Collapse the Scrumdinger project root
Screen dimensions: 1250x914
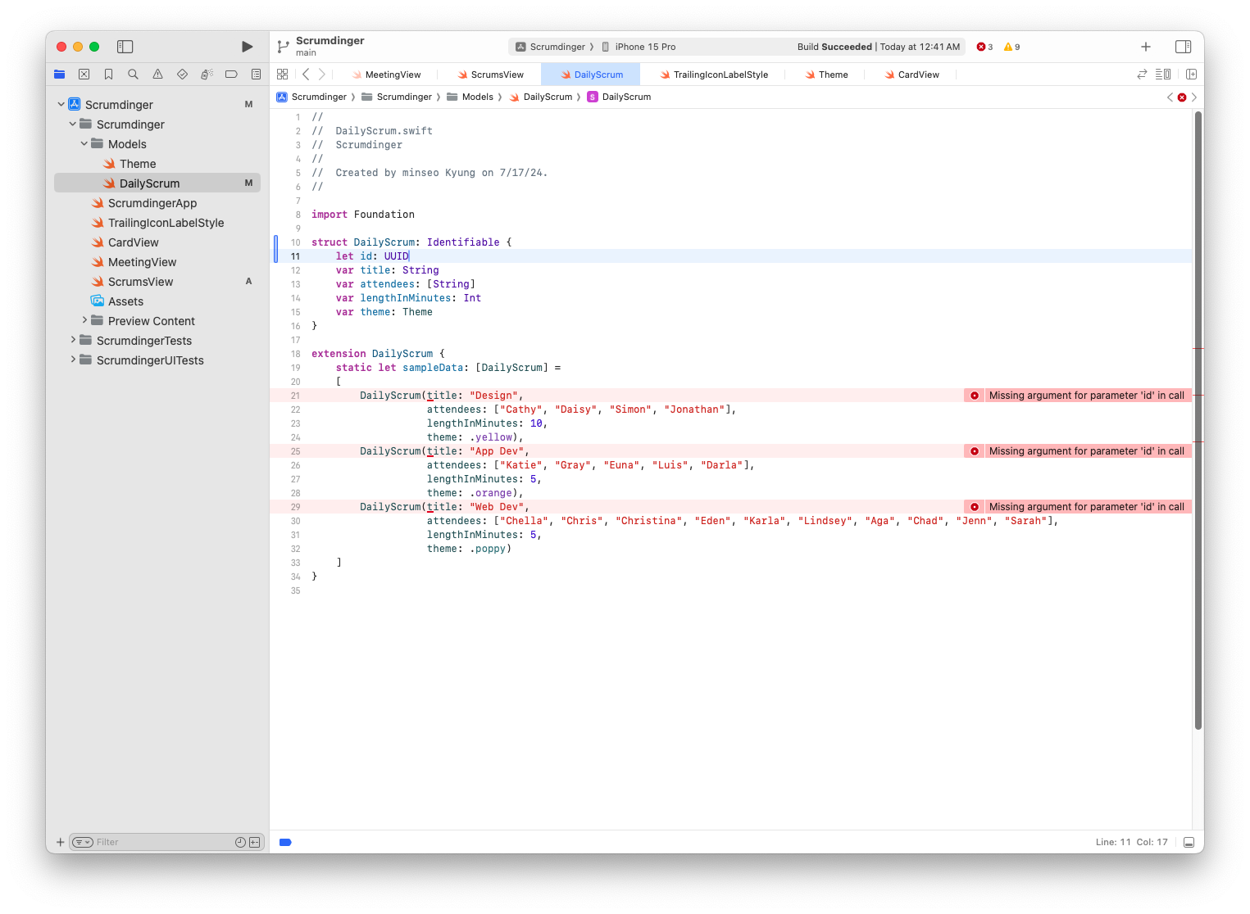click(61, 104)
